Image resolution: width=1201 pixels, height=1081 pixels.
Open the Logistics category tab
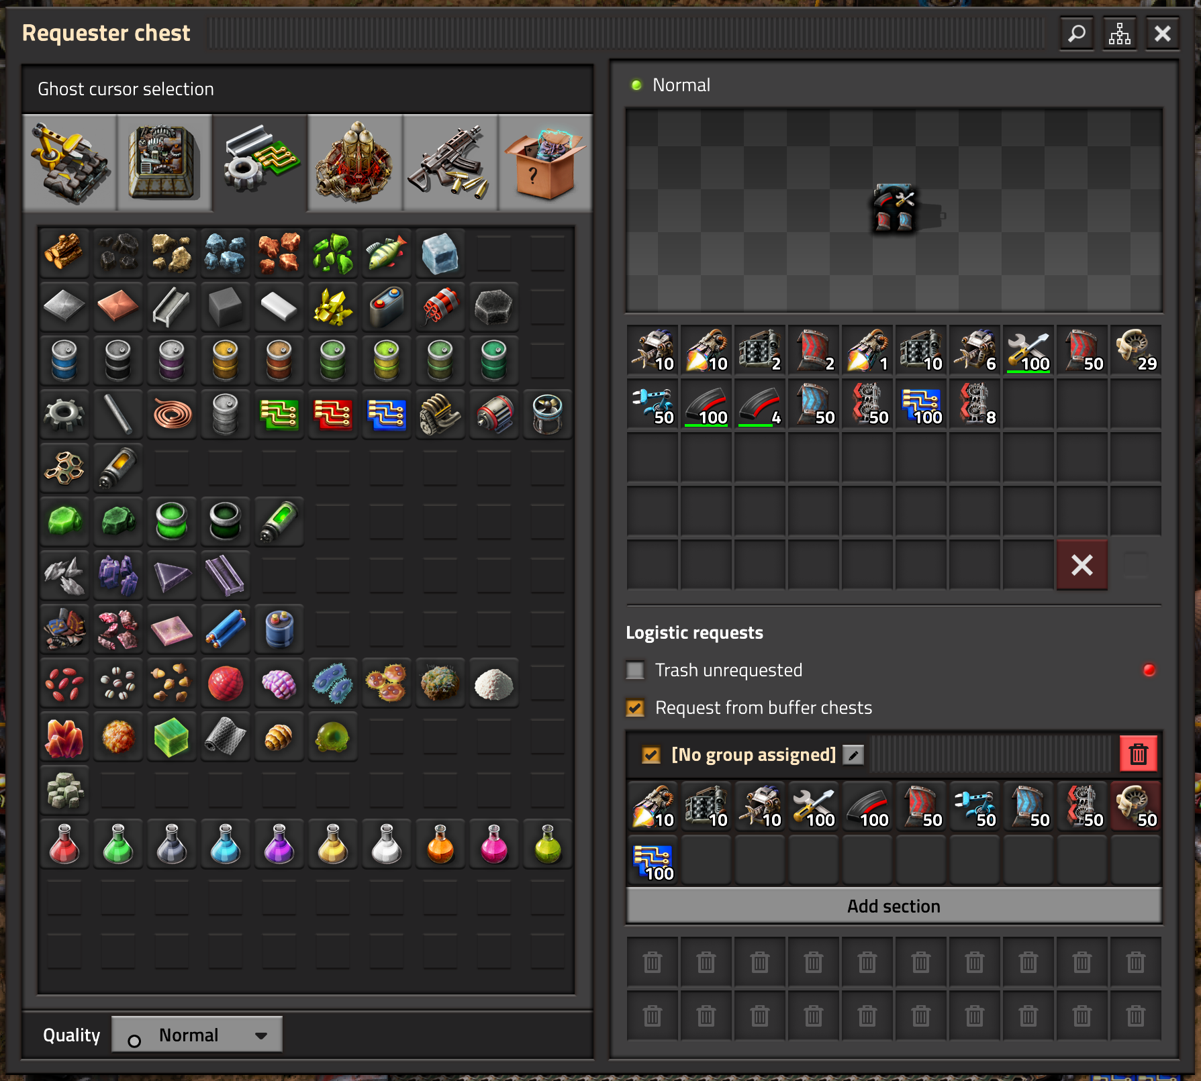coord(70,163)
